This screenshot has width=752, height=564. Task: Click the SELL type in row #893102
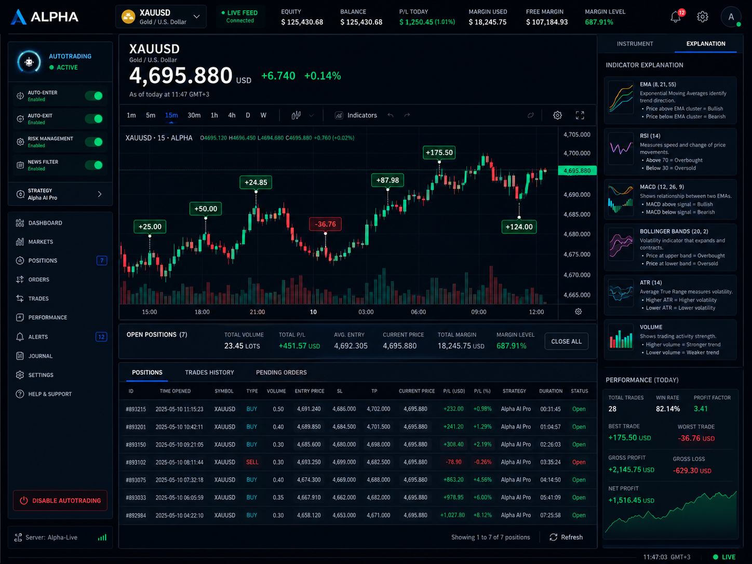pos(252,462)
